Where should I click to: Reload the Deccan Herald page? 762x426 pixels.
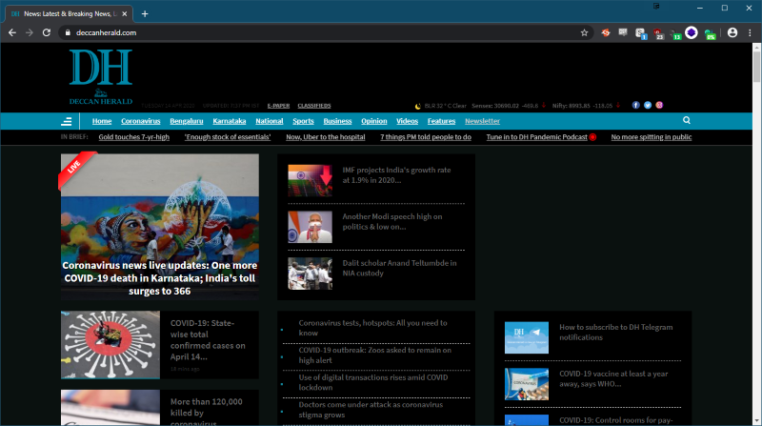click(47, 32)
